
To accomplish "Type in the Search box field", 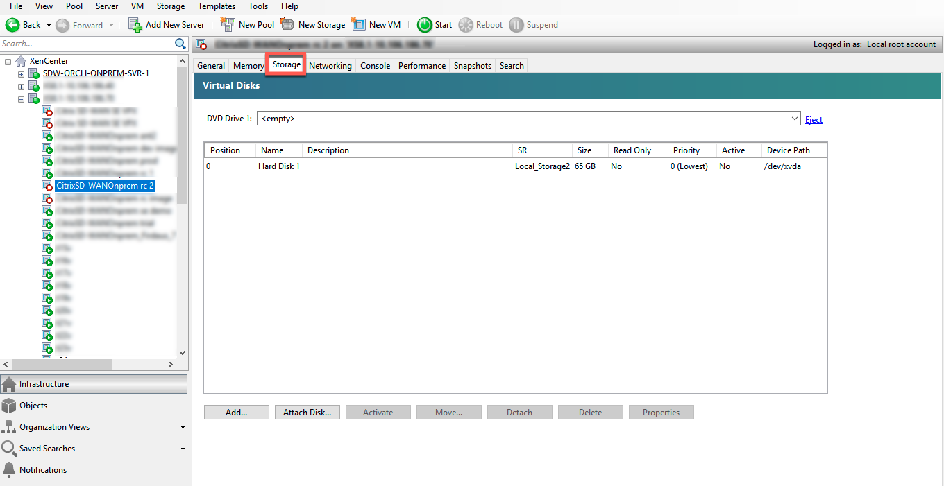I will (x=87, y=44).
